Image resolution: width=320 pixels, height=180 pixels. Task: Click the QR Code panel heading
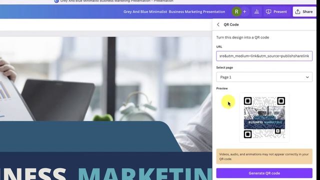[x=231, y=24]
